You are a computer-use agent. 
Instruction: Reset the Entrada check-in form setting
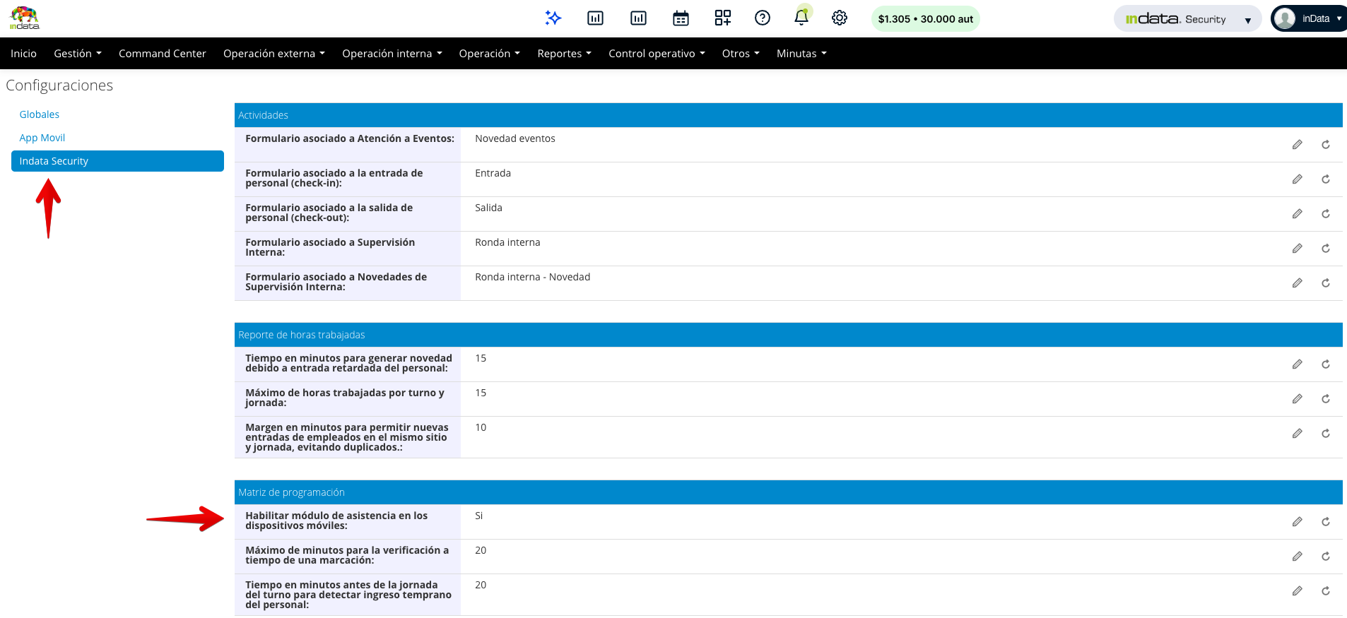pos(1325,179)
